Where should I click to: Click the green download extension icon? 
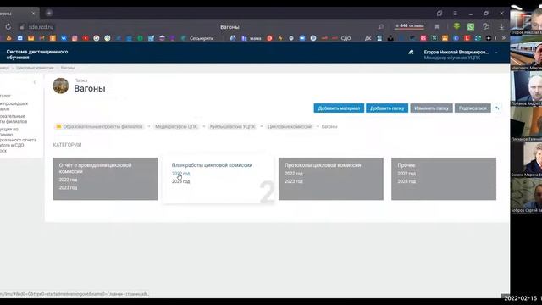(x=456, y=26)
